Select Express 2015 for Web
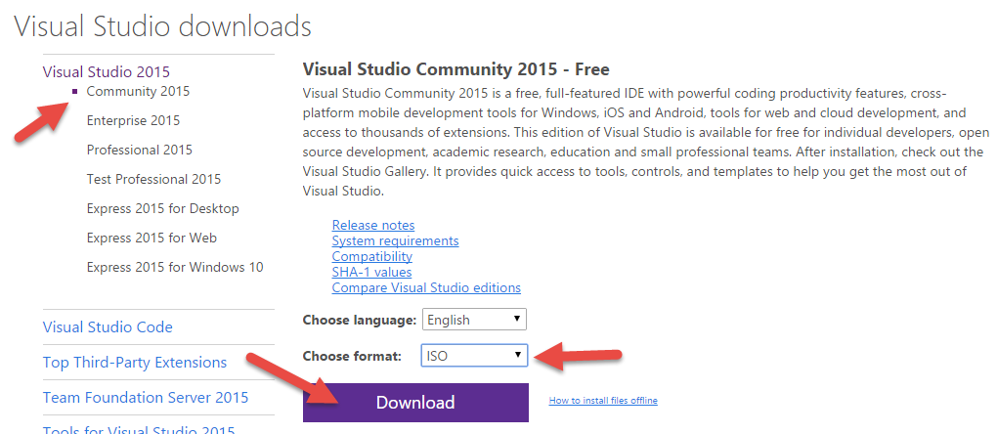This screenshot has width=997, height=434. pos(152,238)
